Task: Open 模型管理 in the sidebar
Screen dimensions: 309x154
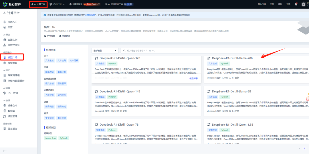Action: point(12,116)
